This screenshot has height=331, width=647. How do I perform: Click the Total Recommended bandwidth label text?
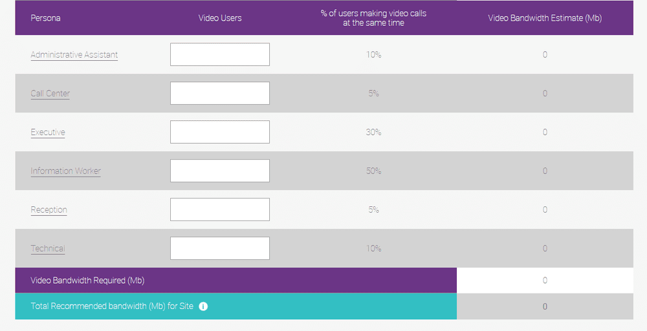click(x=112, y=306)
